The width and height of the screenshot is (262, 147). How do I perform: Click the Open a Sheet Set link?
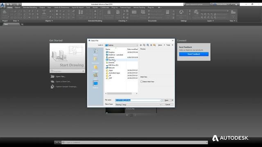[63, 82]
